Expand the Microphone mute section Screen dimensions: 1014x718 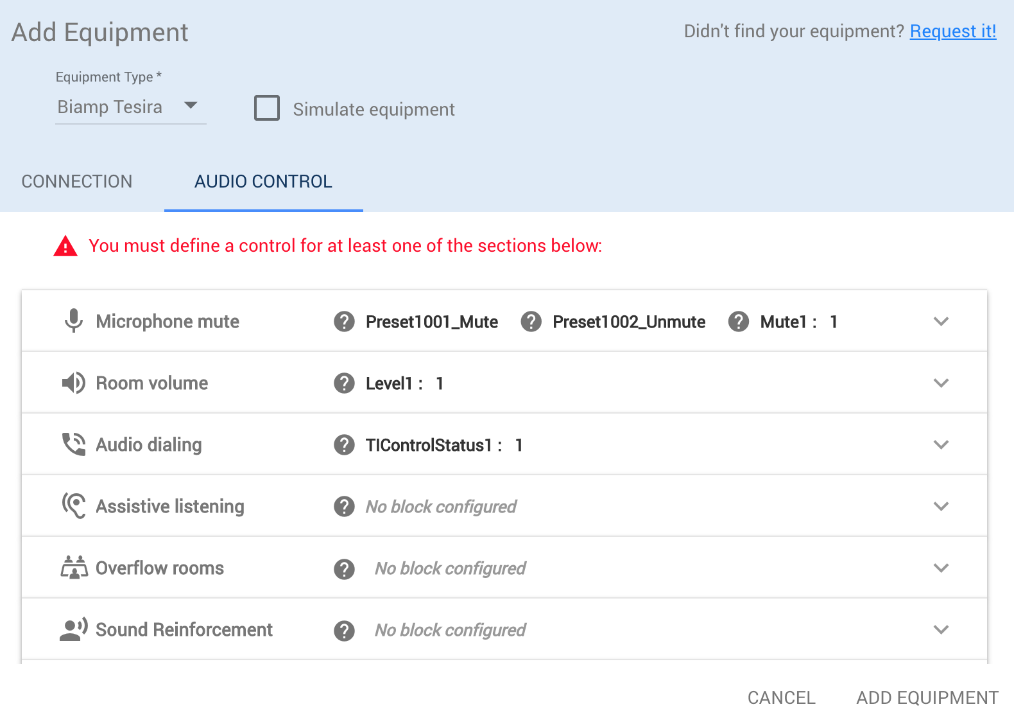coord(941,321)
